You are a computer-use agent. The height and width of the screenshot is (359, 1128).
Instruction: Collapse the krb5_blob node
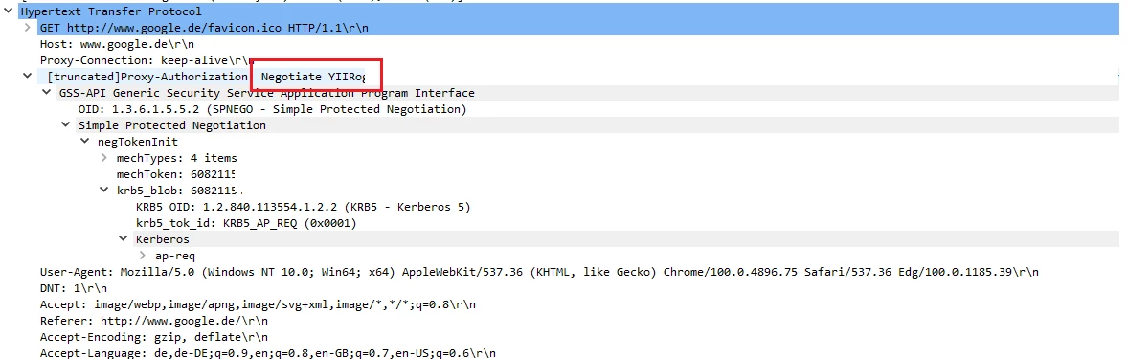click(x=104, y=191)
